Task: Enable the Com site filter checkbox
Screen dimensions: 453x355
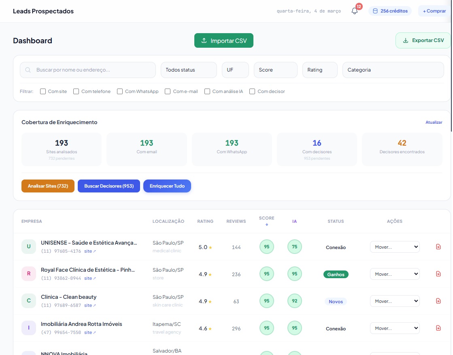Action: tap(43, 91)
